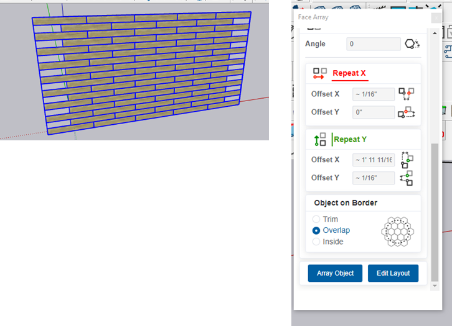This screenshot has height=326, width=452.
Task: Click the Repeat X arrow icon
Action: coord(319,74)
